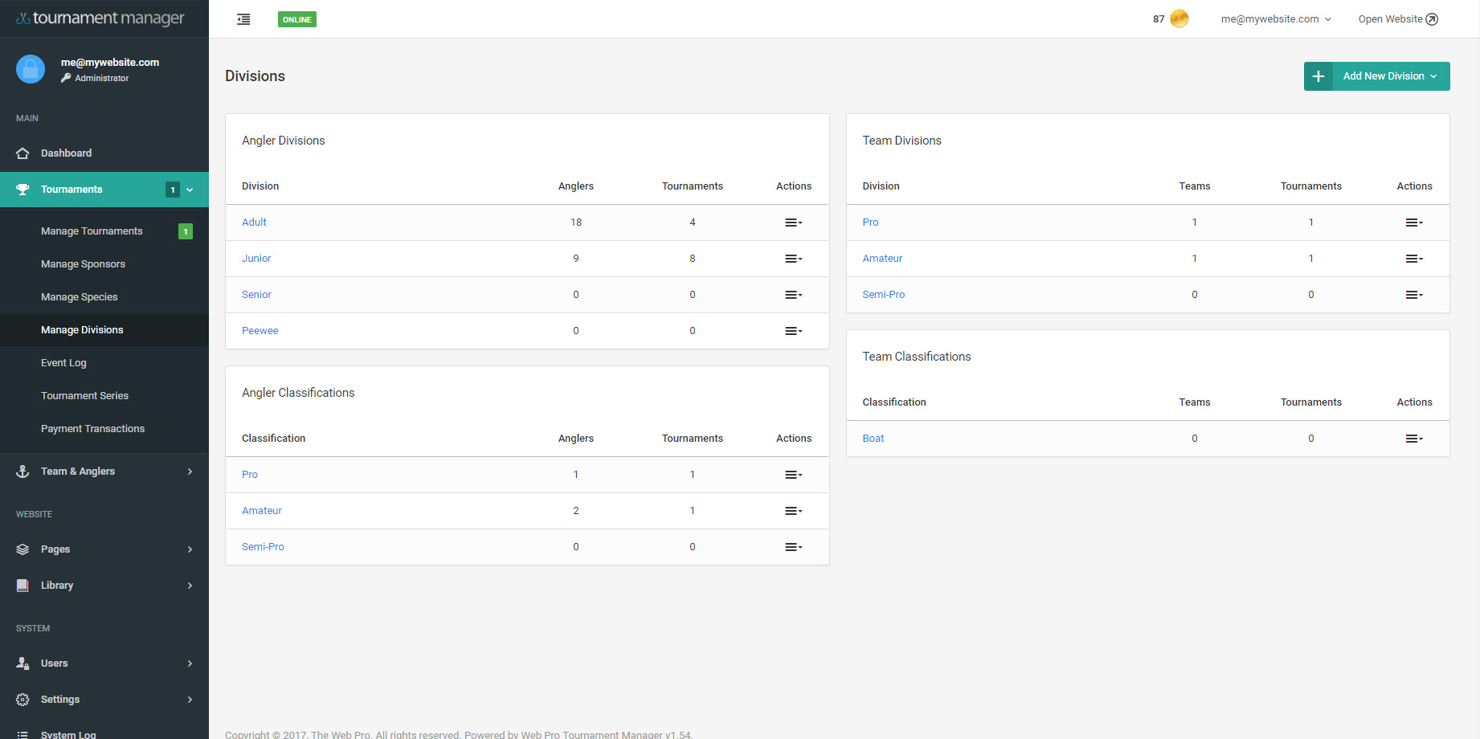Click the gold coin credits icon

(x=1179, y=18)
